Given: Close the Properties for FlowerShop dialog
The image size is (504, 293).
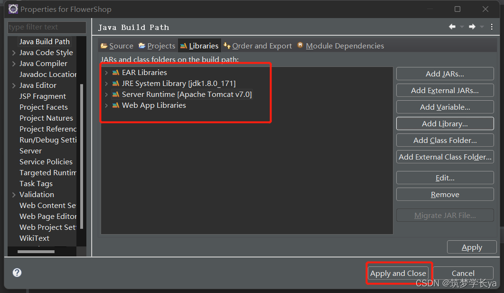Looking at the screenshot, I should tap(485, 9).
